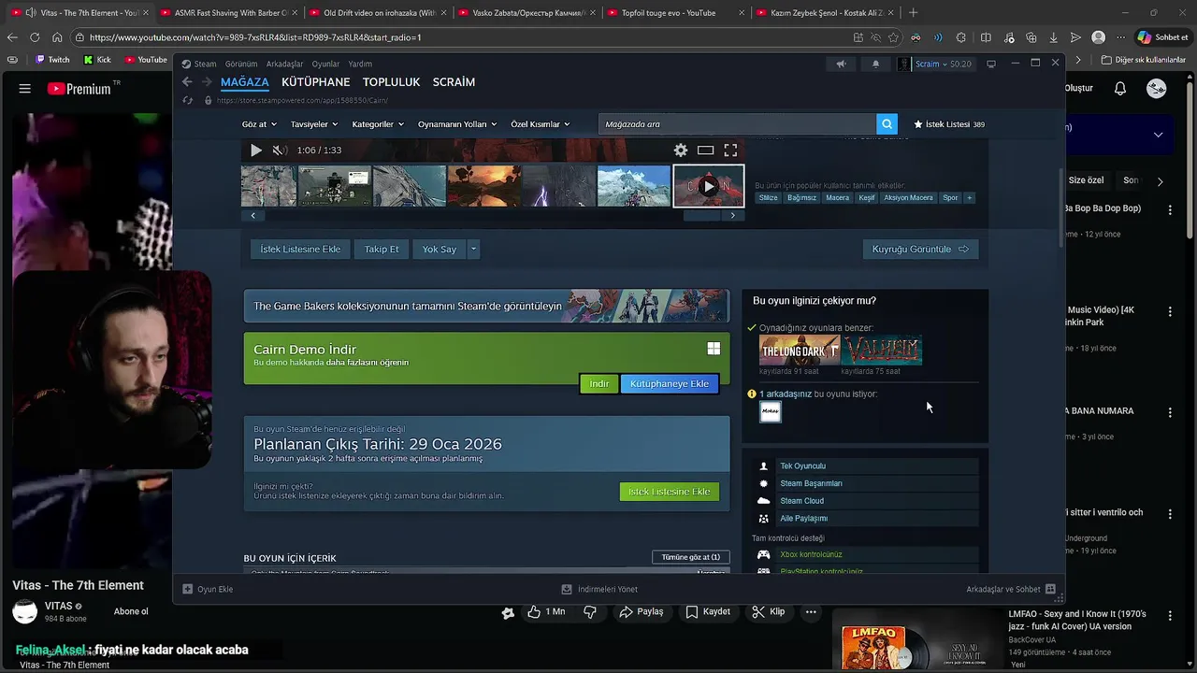The image size is (1197, 673).
Task: Select the sunset screenshot thumbnail
Action: [x=484, y=186]
